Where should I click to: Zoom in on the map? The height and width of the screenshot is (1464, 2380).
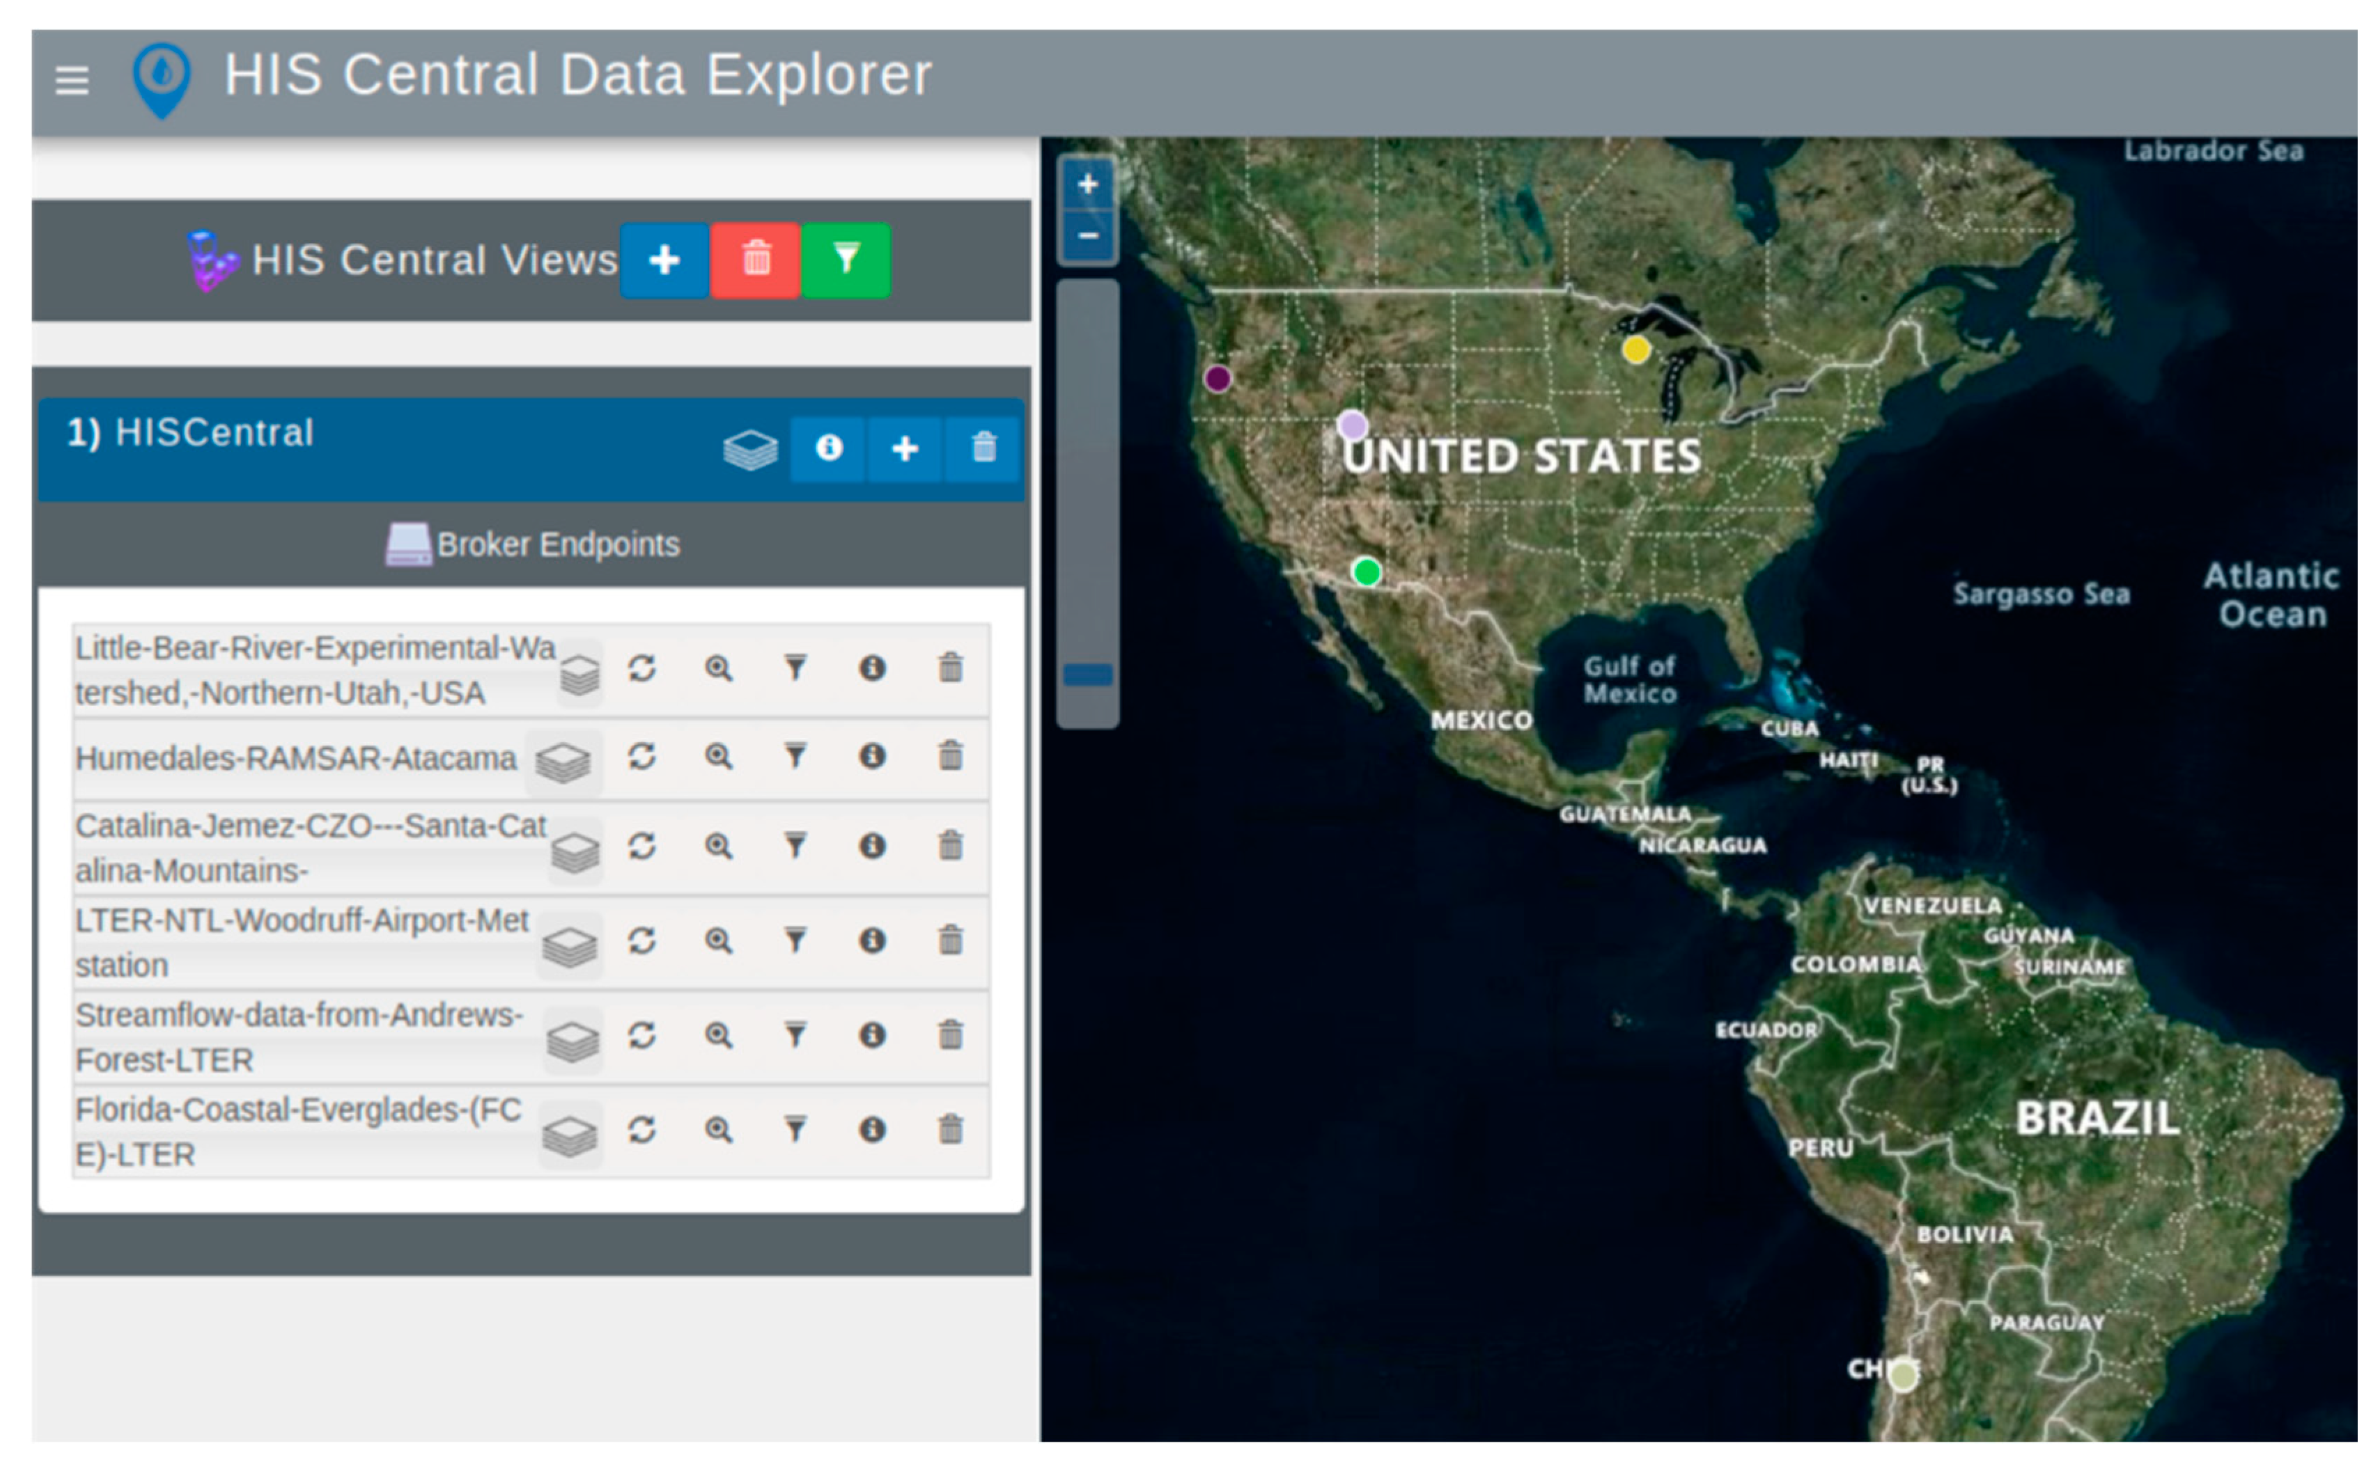click(1088, 184)
